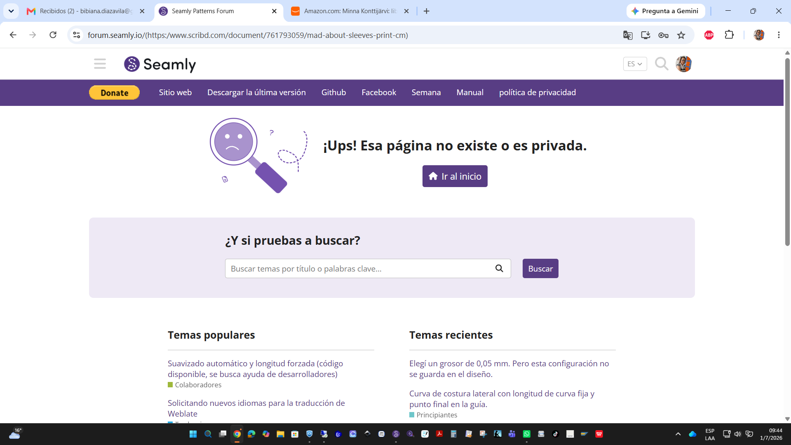Open the Adblock Plus extension icon
The width and height of the screenshot is (791, 445).
(x=709, y=35)
